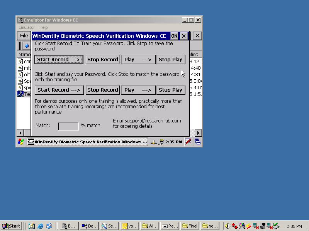Click the lightning bolt tray icon
309x231 pixels.
click(x=249, y=226)
